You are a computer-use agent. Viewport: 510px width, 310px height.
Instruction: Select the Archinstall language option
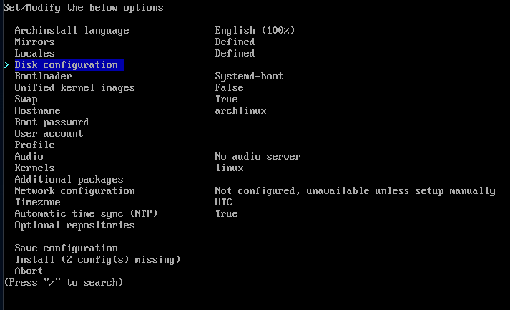(72, 31)
